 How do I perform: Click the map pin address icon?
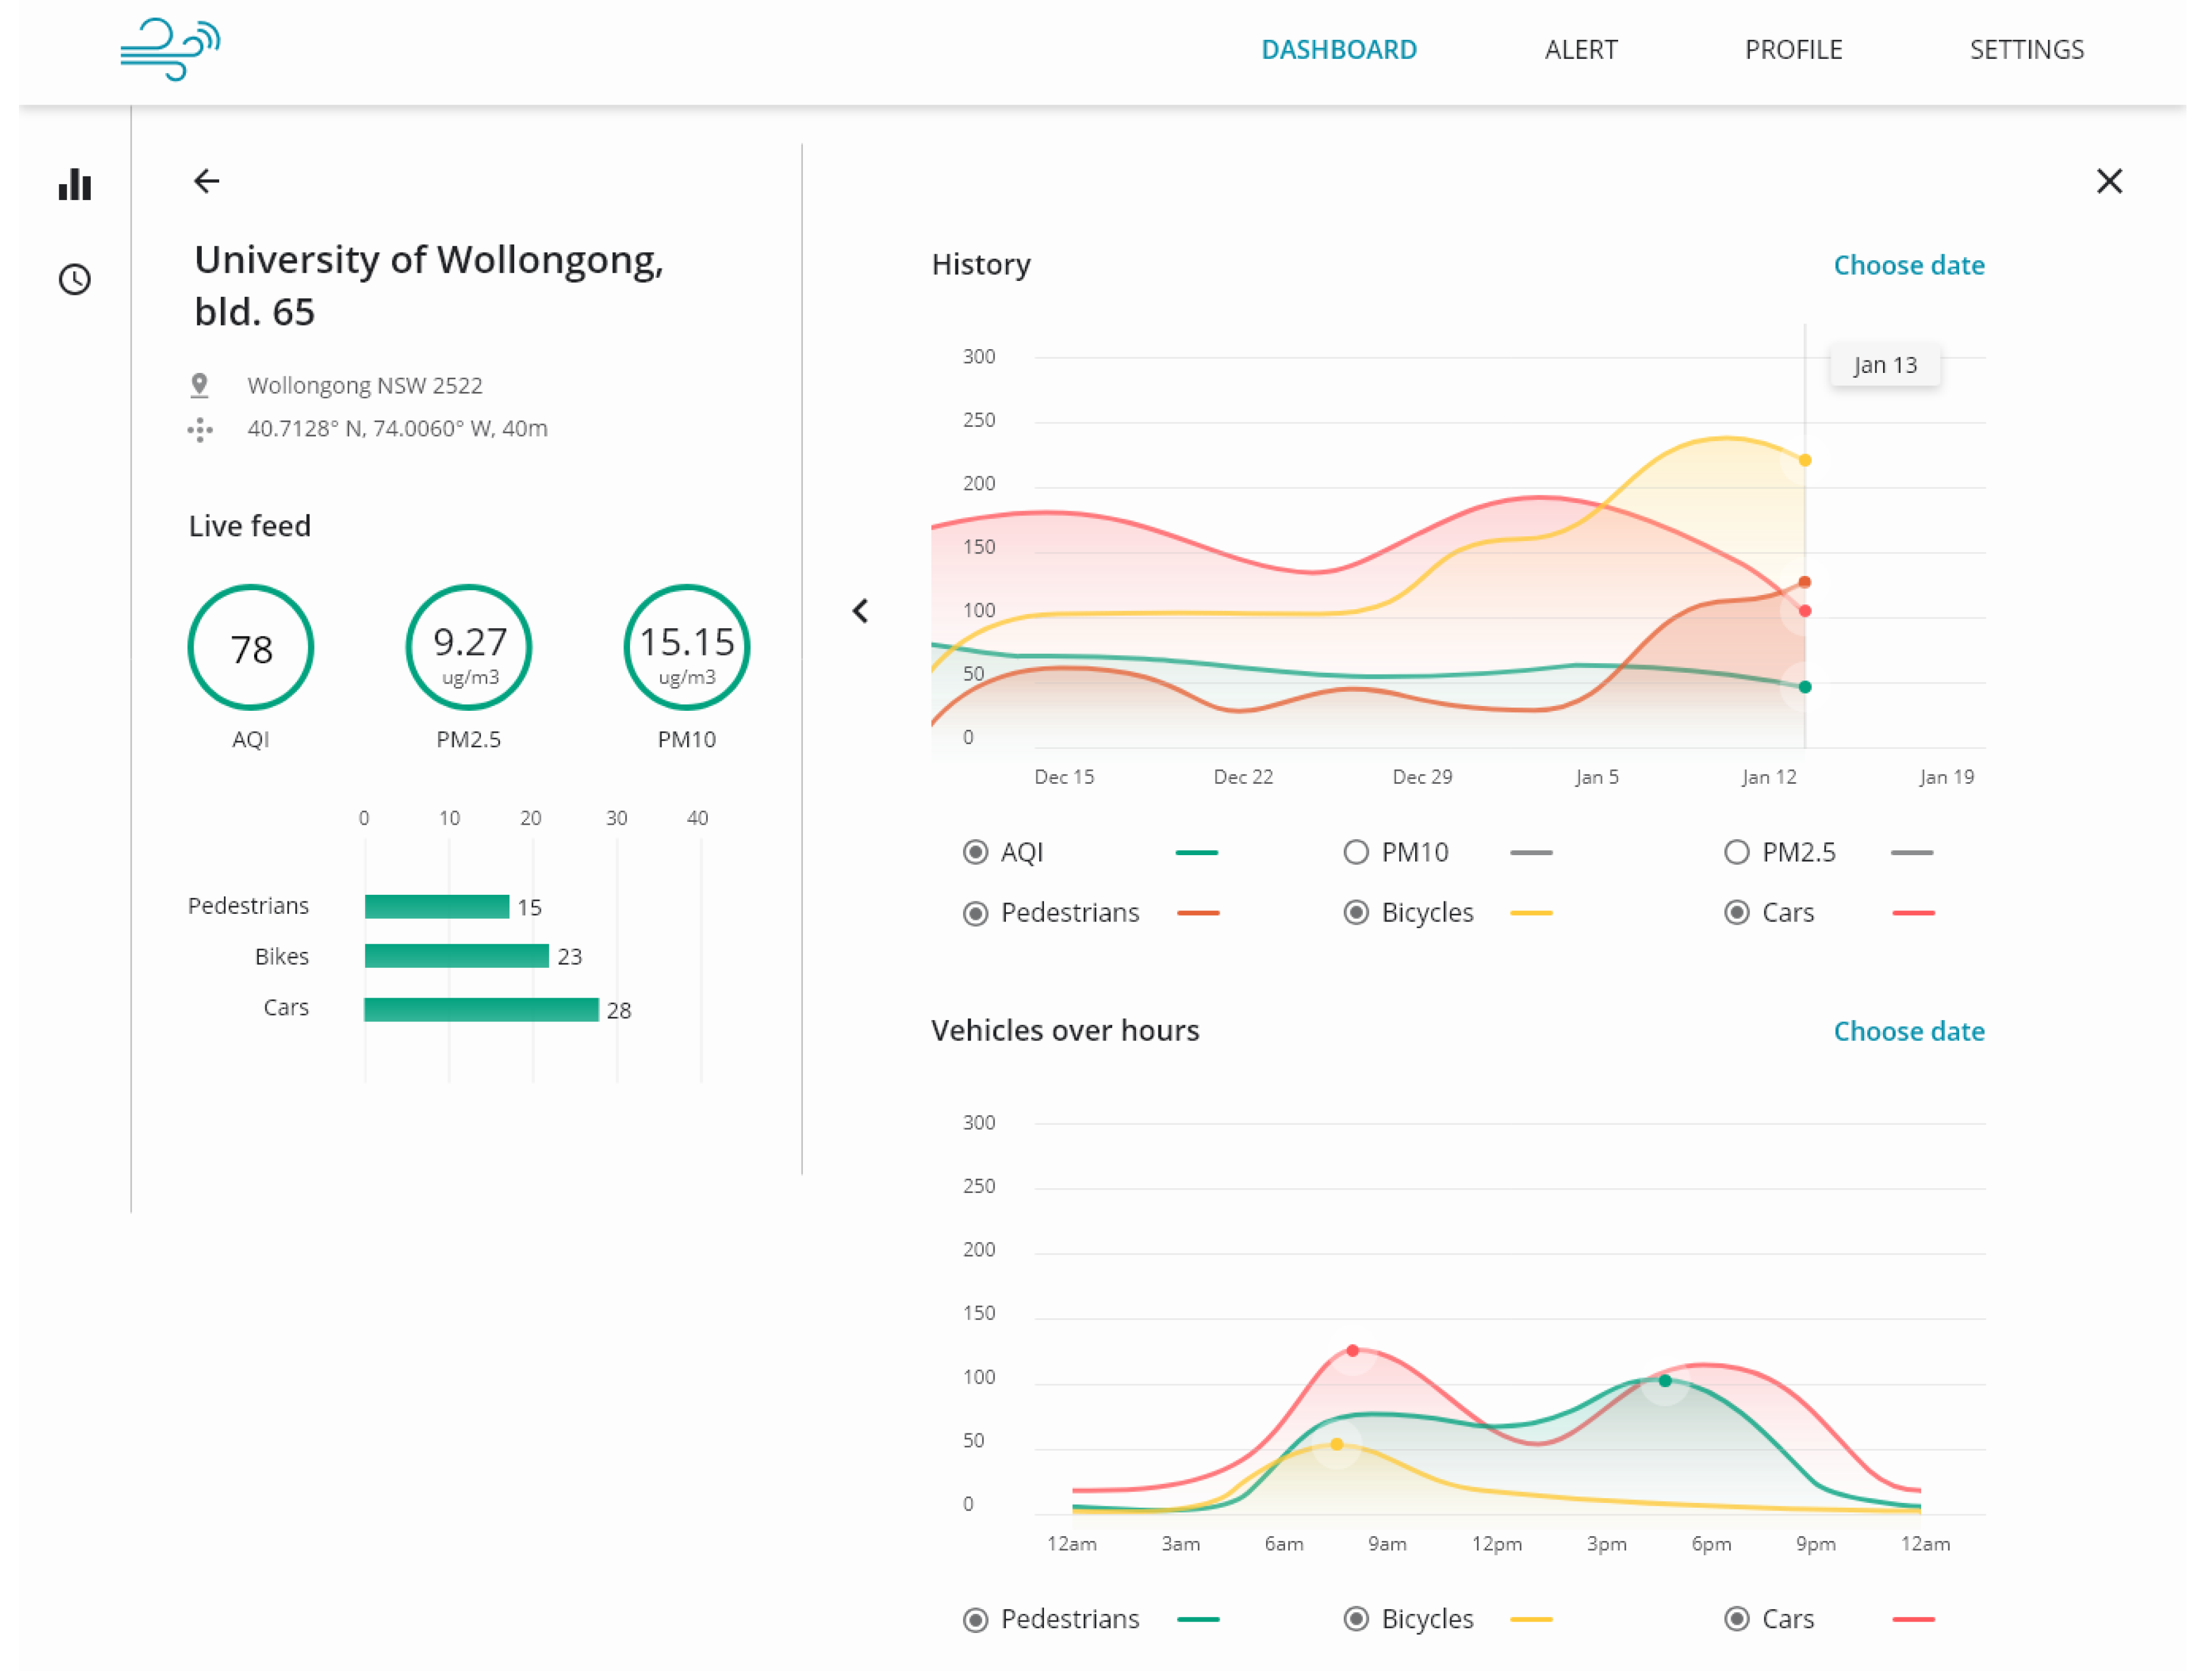pyautogui.click(x=200, y=385)
